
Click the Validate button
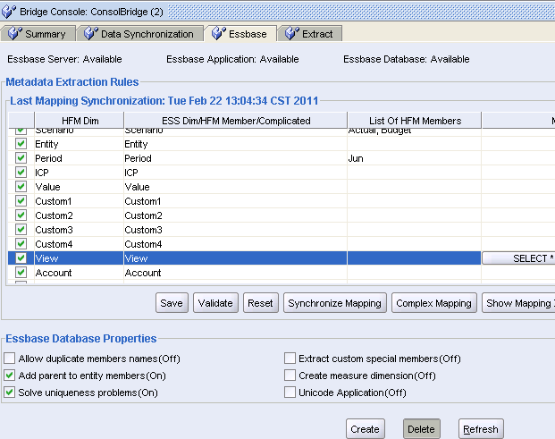coord(214,303)
